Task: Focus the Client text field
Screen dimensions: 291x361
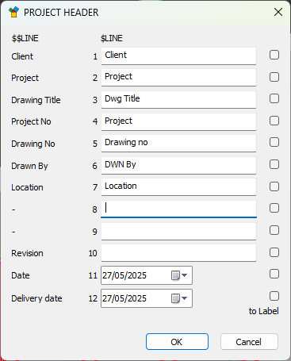Action: (178, 56)
